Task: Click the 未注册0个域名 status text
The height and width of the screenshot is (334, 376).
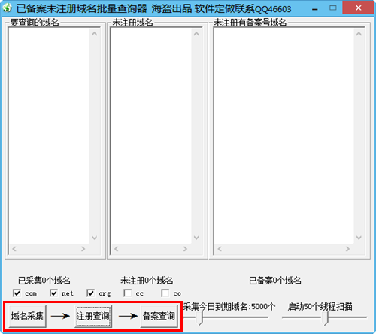Action: tap(147, 281)
